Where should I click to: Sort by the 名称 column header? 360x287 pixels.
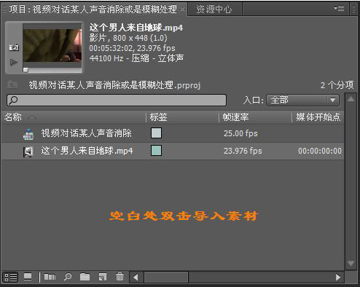click(13, 117)
